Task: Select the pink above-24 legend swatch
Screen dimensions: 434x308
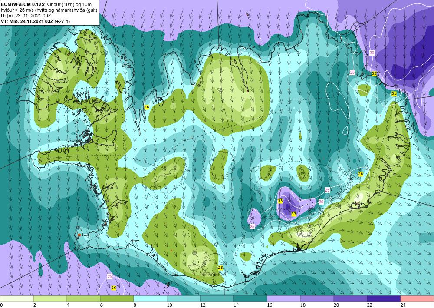Action: [x=417, y=299]
